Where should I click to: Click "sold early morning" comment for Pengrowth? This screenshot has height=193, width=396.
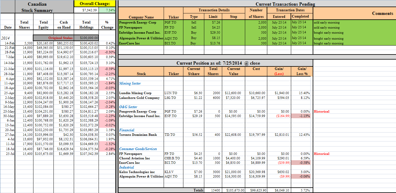(x=327, y=22)
